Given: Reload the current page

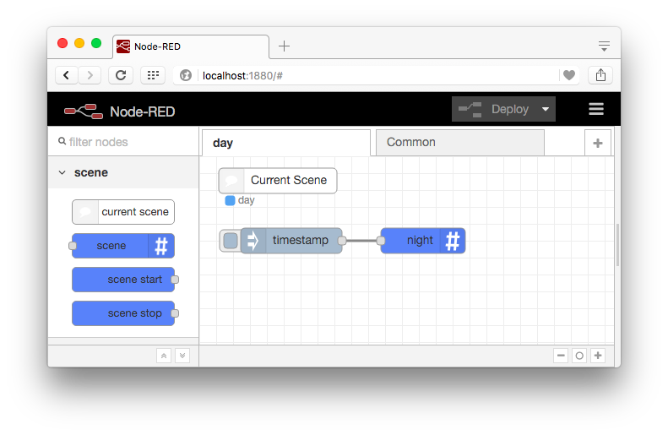Looking at the screenshot, I should click(121, 75).
